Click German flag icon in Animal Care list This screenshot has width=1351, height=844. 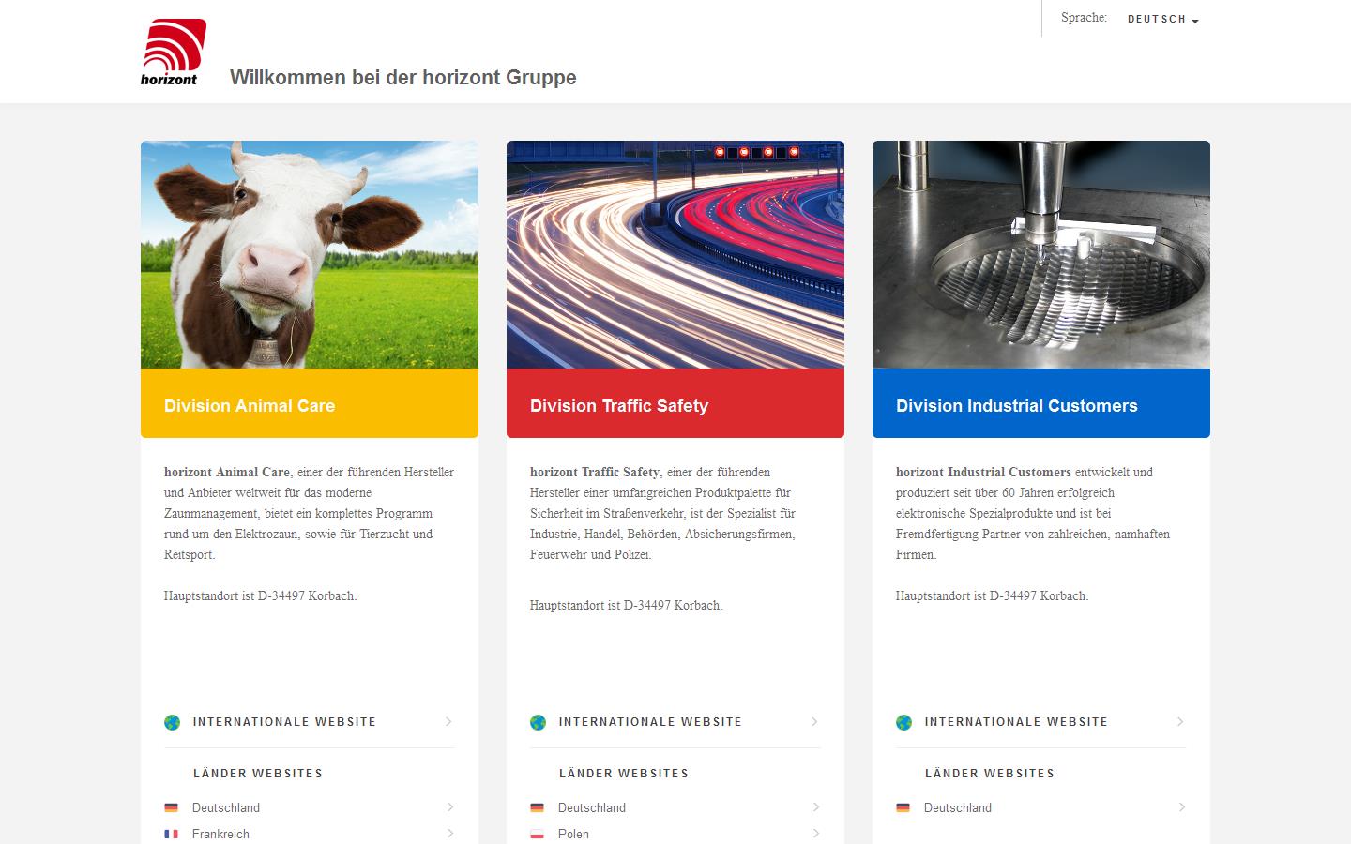click(171, 807)
